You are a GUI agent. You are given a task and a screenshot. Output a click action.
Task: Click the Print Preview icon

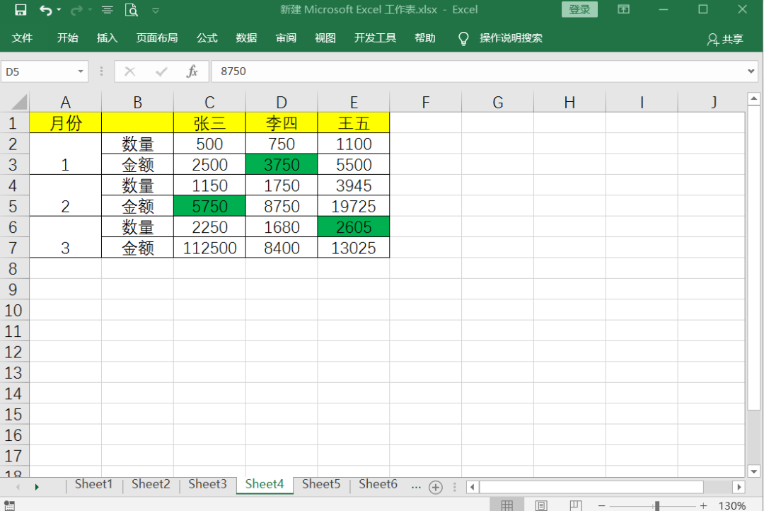pos(131,10)
